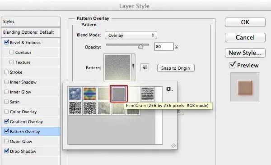Expand the pattern picker arrow beside swatch

coord(133,67)
